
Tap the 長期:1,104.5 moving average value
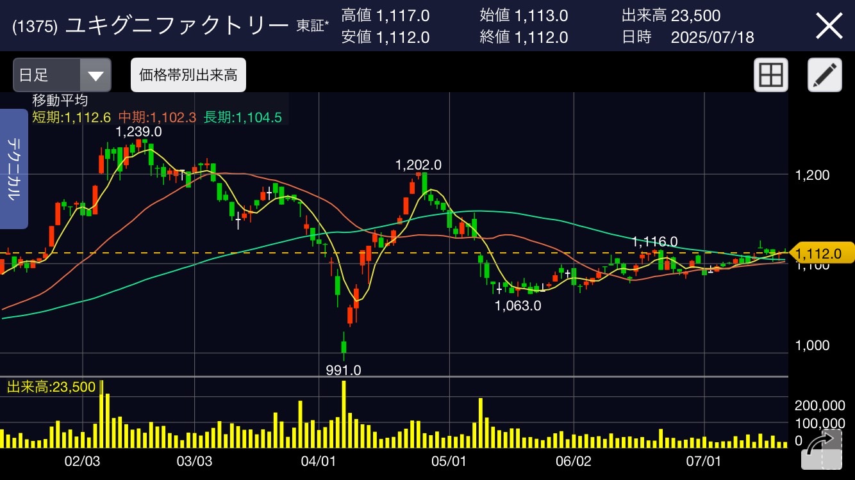click(242, 117)
